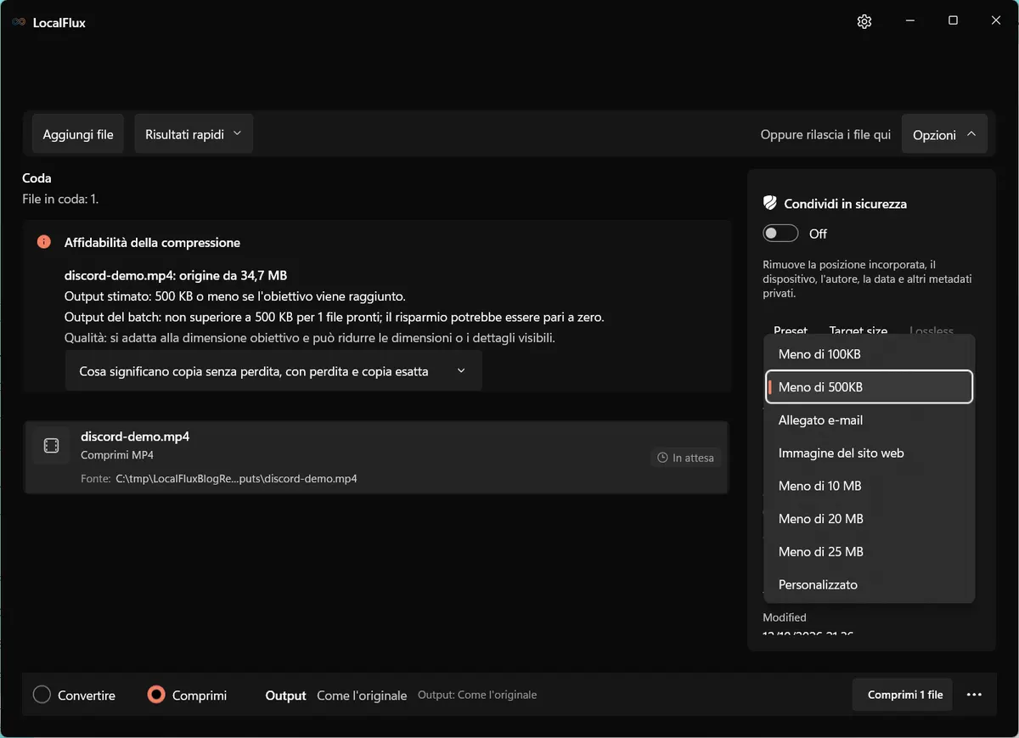Minimize the LocalFlux window
Image resolution: width=1019 pixels, height=738 pixels.
pyautogui.click(x=909, y=21)
